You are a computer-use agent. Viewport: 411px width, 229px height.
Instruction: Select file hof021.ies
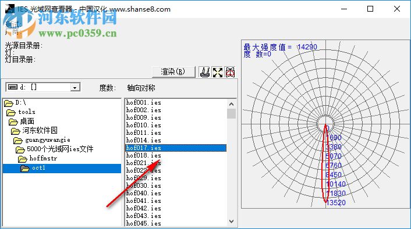[144, 163]
